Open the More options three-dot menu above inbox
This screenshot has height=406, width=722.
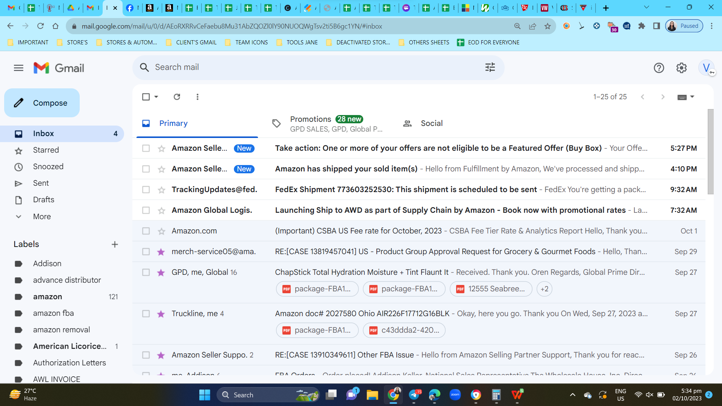[197, 97]
